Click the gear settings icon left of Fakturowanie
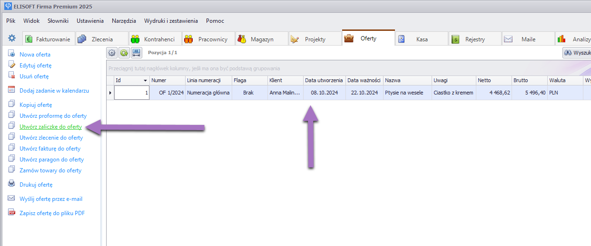 point(12,38)
